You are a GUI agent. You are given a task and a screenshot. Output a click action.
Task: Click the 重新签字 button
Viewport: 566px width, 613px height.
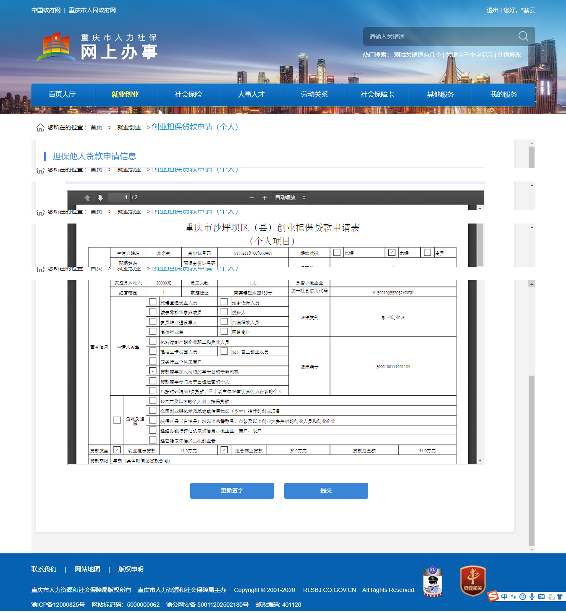click(x=232, y=491)
